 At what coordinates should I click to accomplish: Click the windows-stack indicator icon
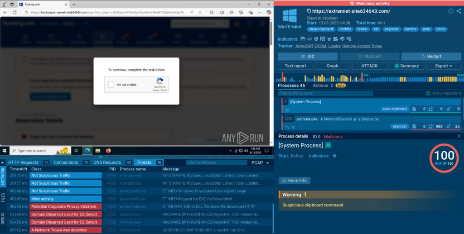(303, 39)
